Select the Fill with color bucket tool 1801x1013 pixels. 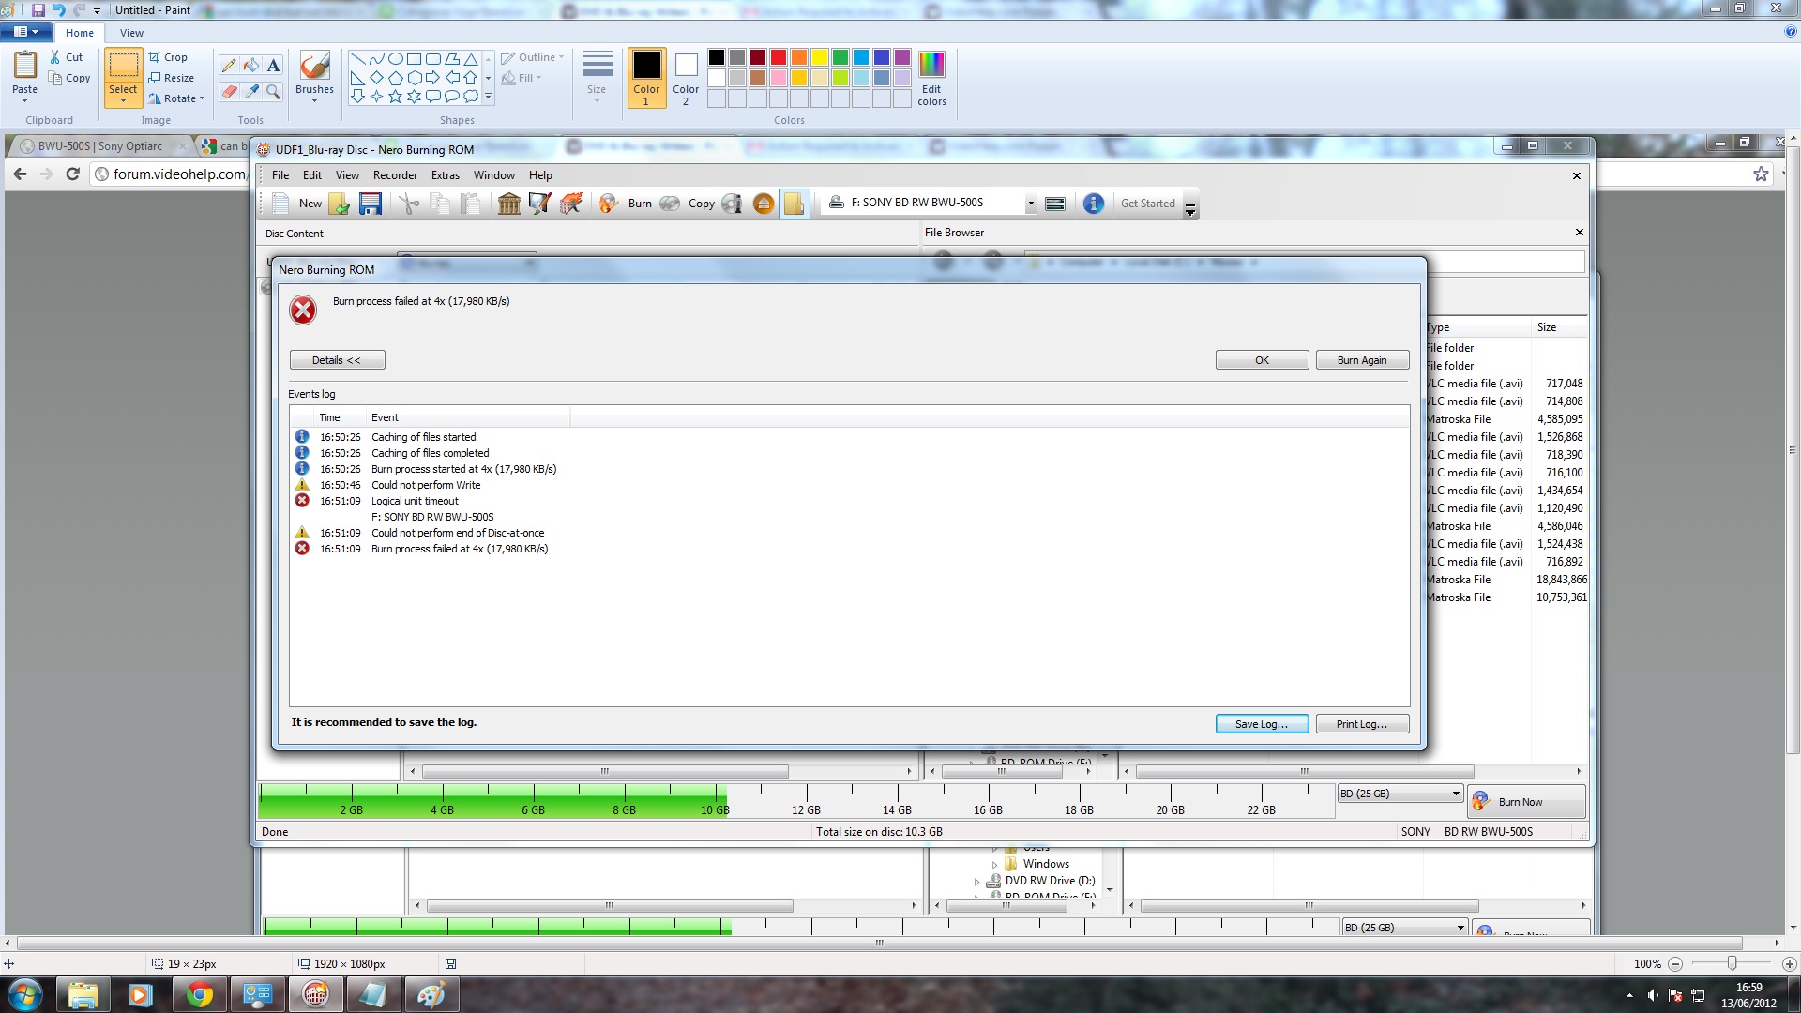pyautogui.click(x=251, y=66)
